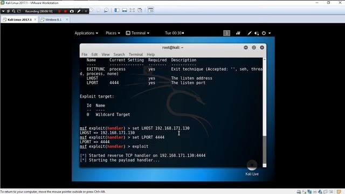Click the region select icon in recording toolbar
This screenshot has width=345, height=194.
coord(19,11)
